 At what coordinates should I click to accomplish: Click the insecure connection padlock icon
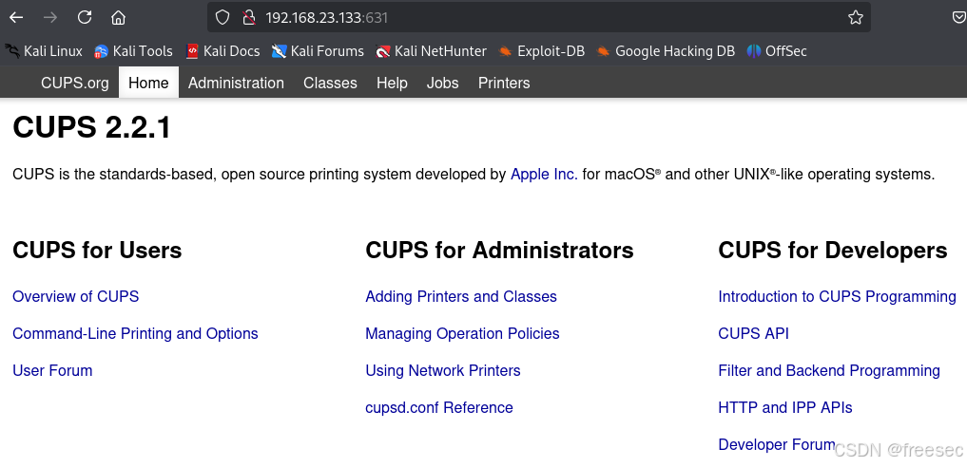[248, 17]
